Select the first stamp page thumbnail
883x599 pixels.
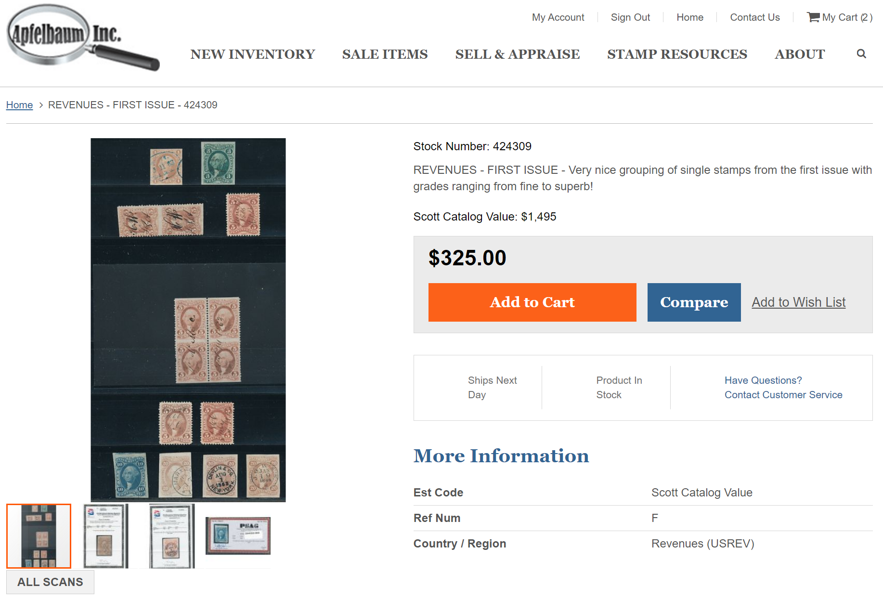tap(39, 536)
